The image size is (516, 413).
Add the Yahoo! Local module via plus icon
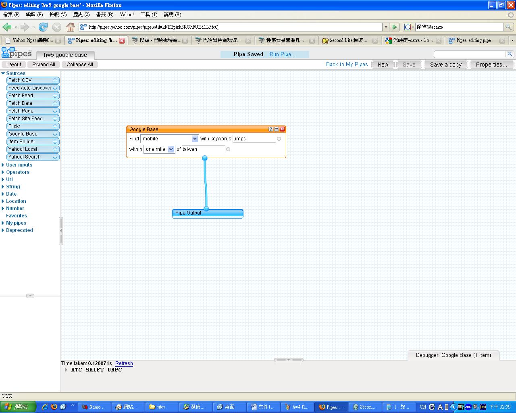click(x=55, y=149)
